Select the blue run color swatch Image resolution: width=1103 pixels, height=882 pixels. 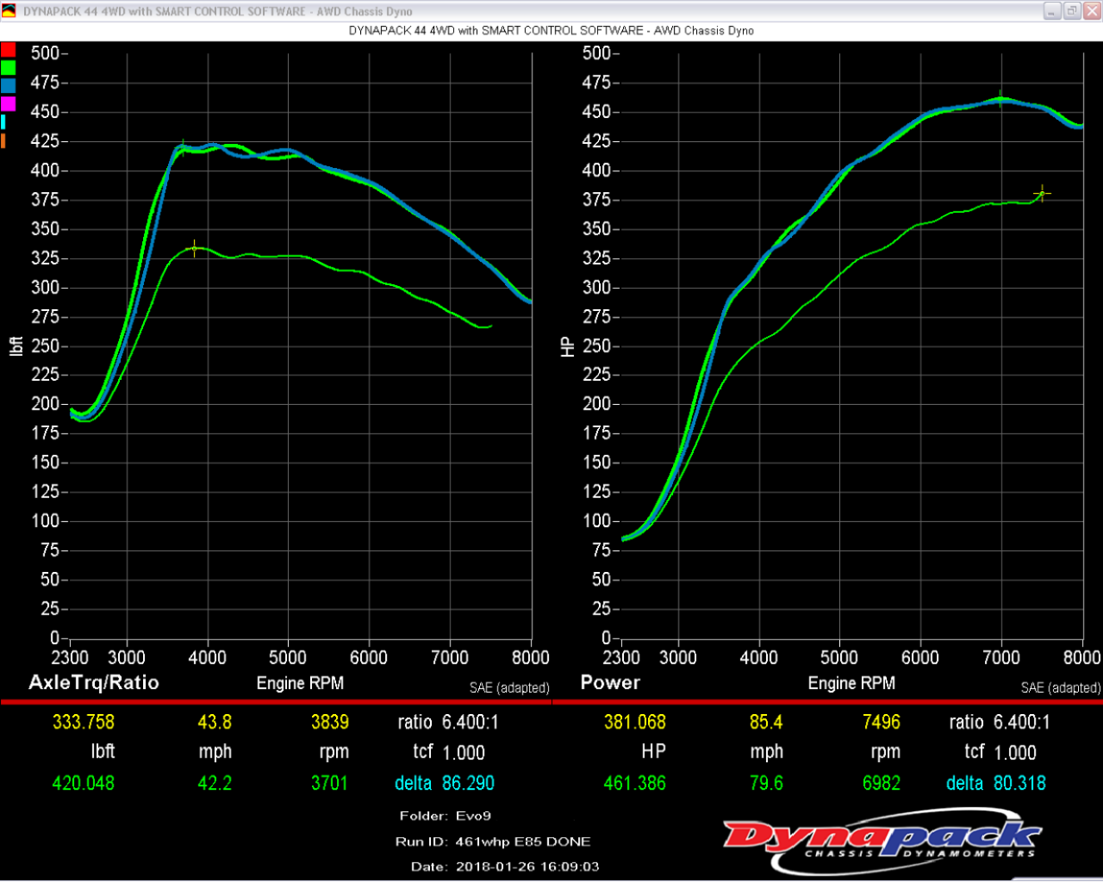click(x=8, y=85)
